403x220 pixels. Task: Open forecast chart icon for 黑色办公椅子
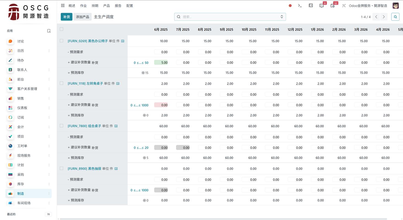tap(123, 41)
